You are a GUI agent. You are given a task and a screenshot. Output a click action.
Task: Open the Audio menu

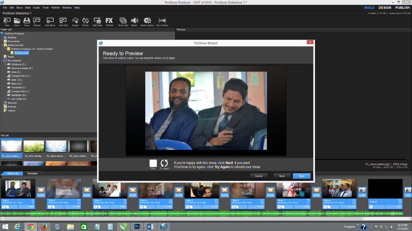click(x=36, y=8)
